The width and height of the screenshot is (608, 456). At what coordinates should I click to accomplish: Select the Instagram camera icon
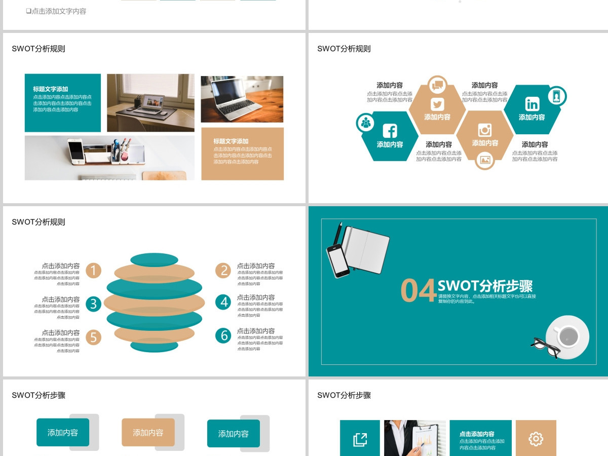point(485,130)
